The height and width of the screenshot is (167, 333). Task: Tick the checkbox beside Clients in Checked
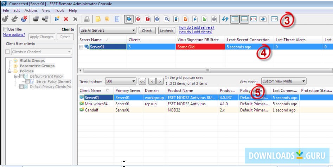pyautogui.click(x=7, y=52)
